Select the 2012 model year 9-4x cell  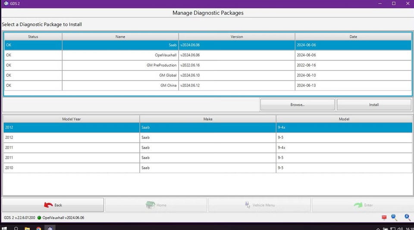point(344,127)
